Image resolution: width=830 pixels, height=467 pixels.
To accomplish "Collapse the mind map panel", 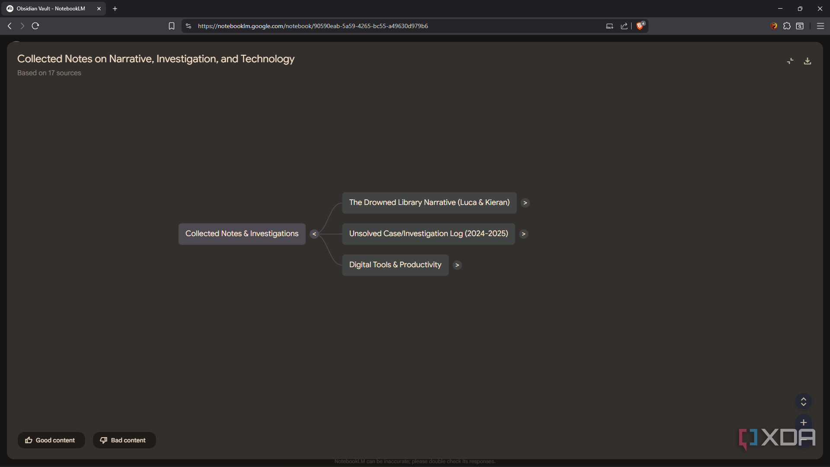I will pos(790,61).
